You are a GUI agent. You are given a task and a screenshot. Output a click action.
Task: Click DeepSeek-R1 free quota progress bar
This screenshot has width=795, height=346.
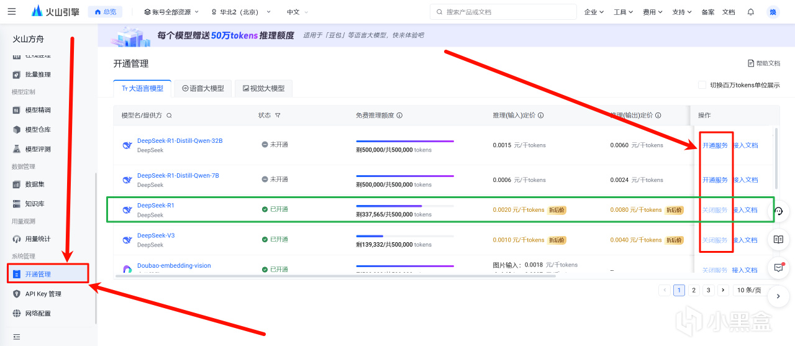405,206
